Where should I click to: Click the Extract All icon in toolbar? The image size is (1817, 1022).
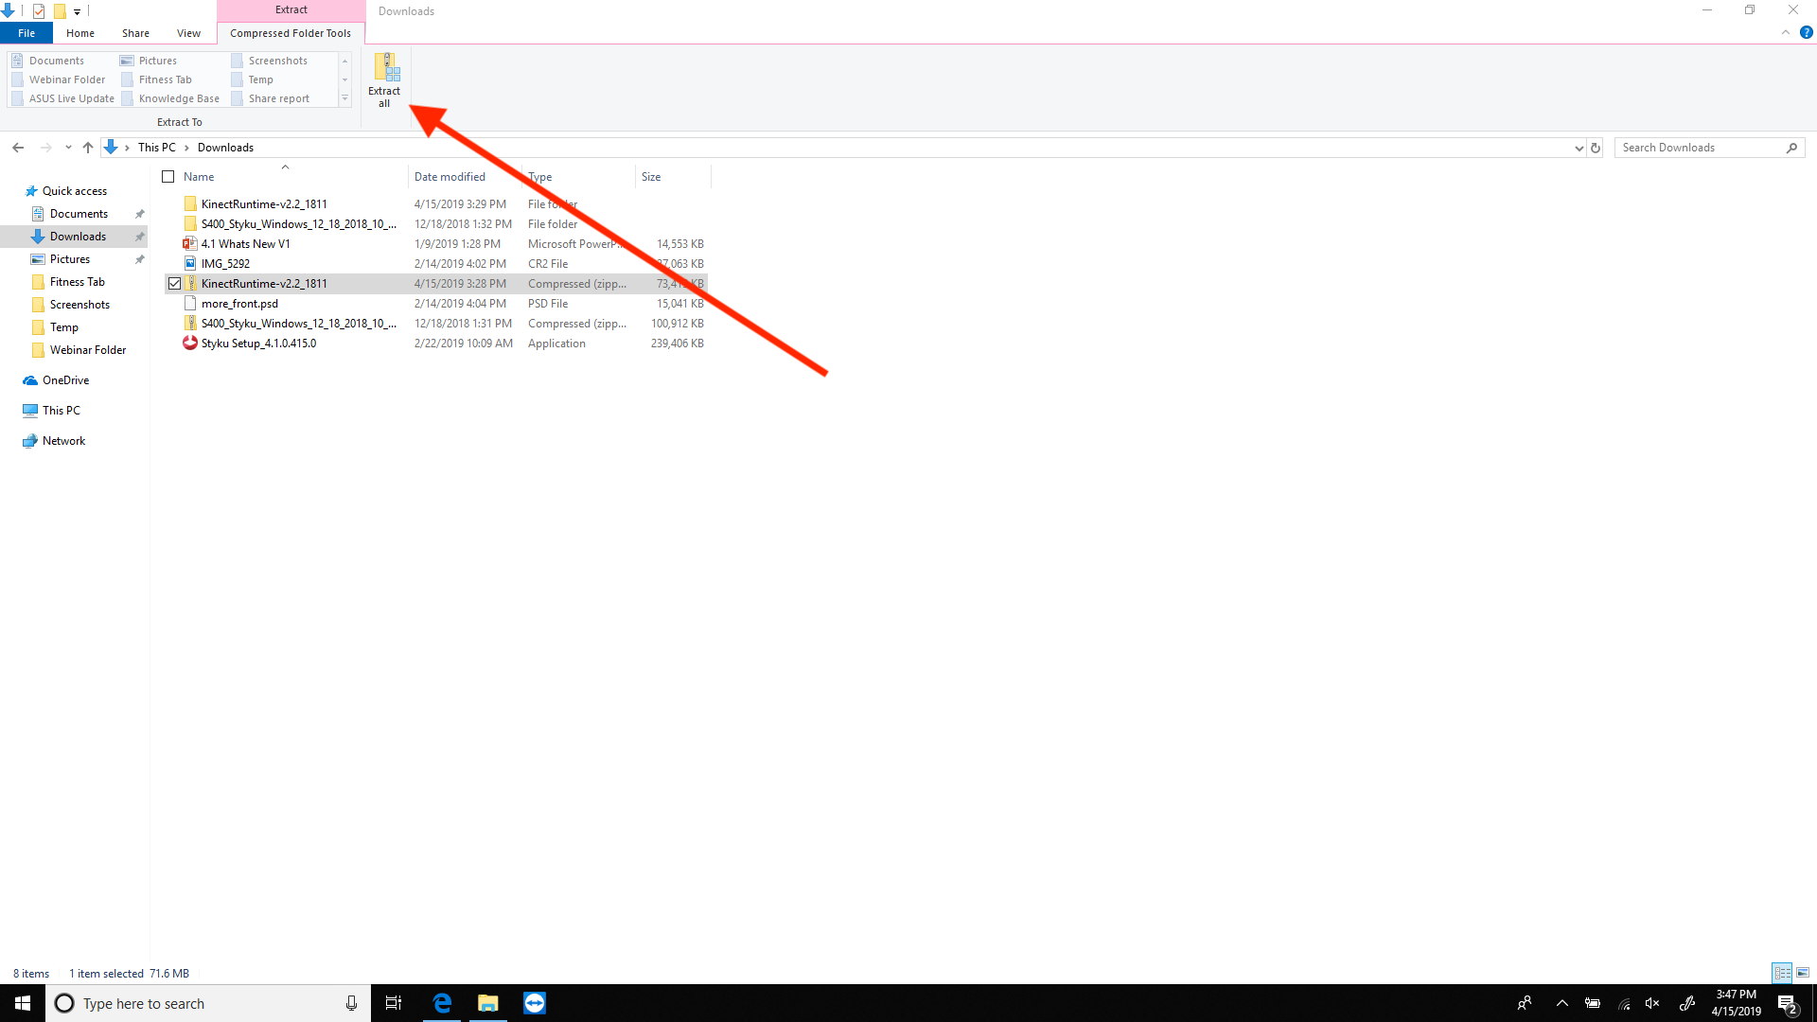pos(384,79)
